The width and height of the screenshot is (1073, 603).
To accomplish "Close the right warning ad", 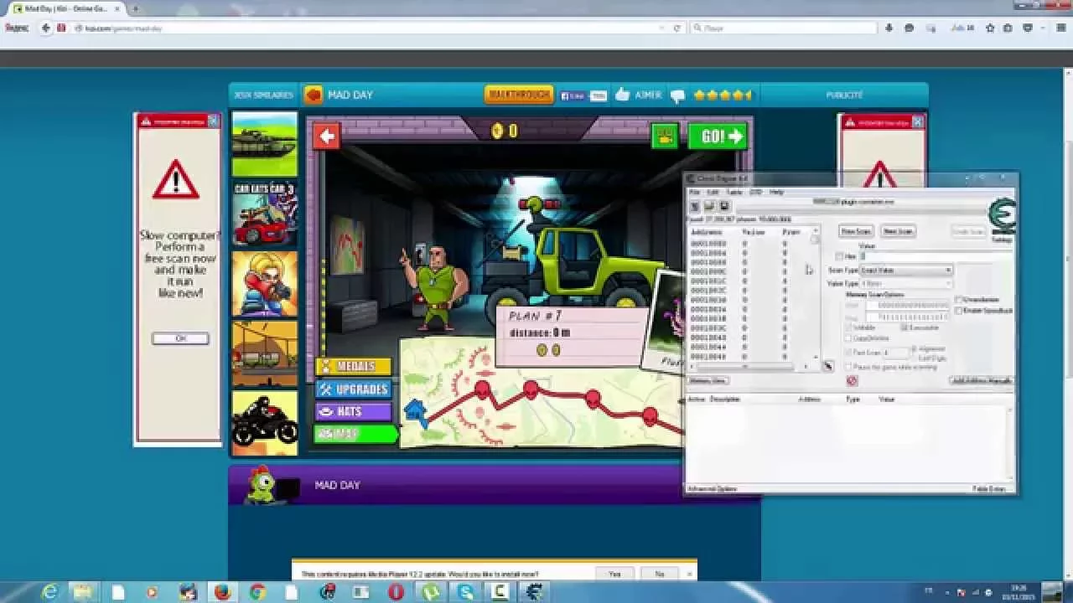I will tap(917, 122).
